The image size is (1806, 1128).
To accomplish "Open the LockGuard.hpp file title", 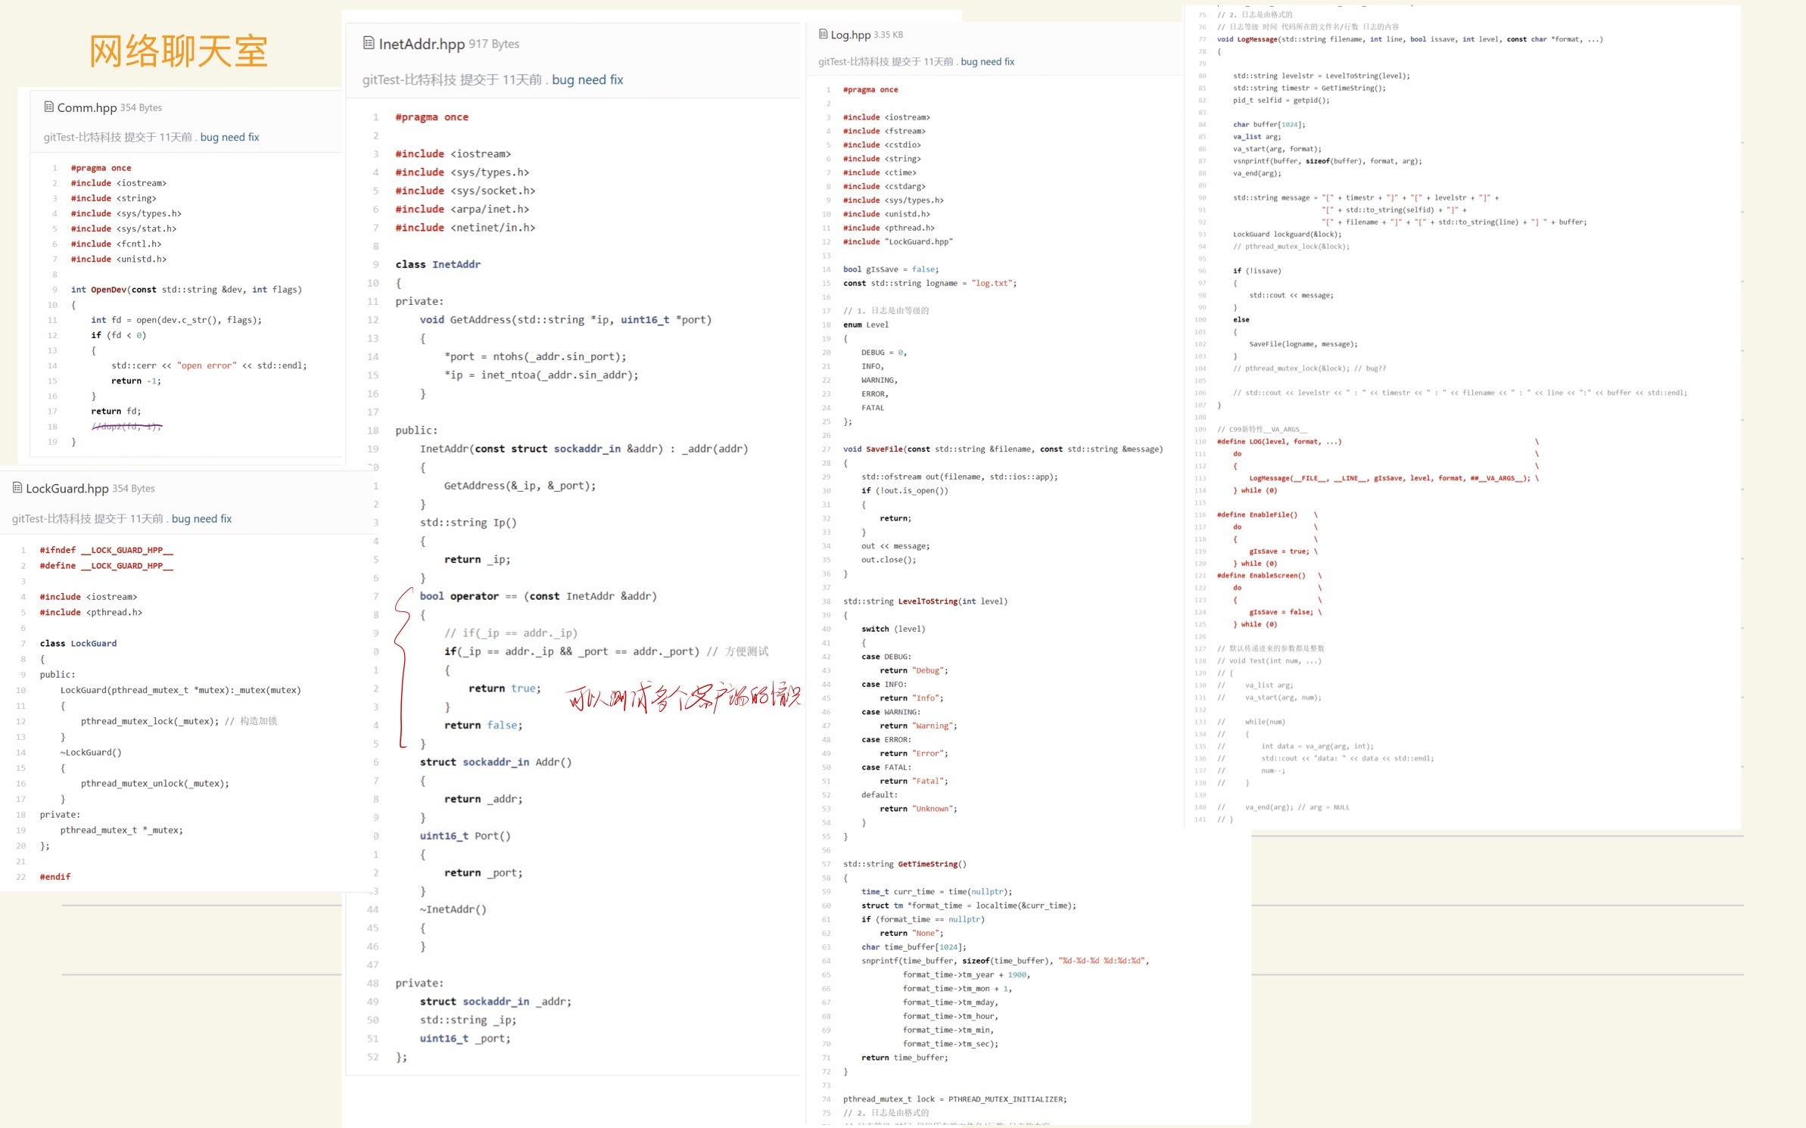I will [67, 489].
